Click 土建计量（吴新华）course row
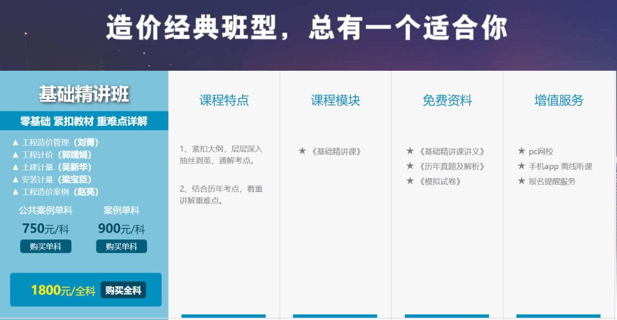Viewport: 617px width, 320px height. (53, 167)
